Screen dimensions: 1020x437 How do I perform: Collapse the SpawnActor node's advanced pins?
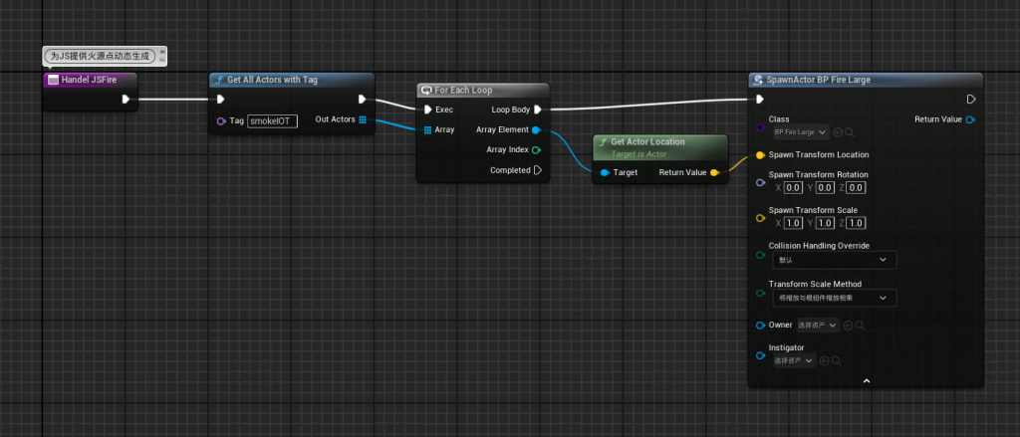coord(866,380)
